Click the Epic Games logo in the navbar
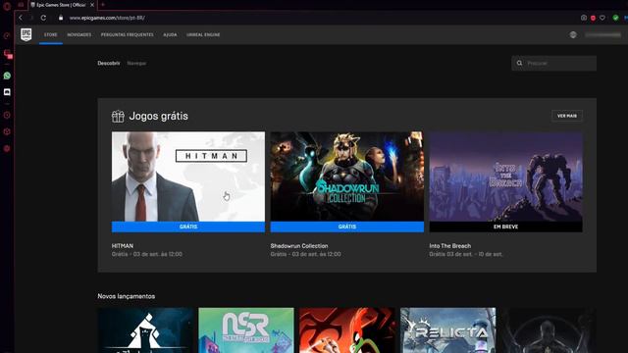628x353 pixels. 26,34
